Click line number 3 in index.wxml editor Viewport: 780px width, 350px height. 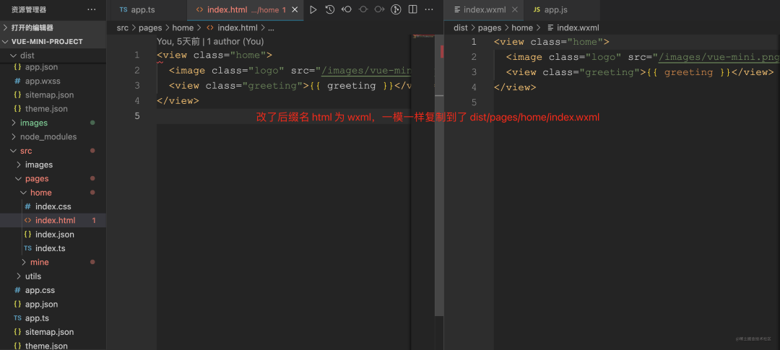[474, 72]
